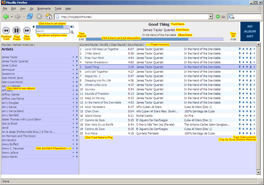Go back with the Firefox Back arrow
264x185 pixels.
pyautogui.click(x=6, y=17)
